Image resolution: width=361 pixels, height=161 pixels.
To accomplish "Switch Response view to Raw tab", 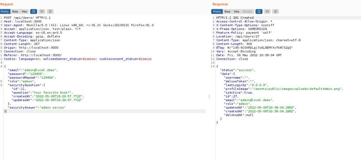I will coord(227,12).
